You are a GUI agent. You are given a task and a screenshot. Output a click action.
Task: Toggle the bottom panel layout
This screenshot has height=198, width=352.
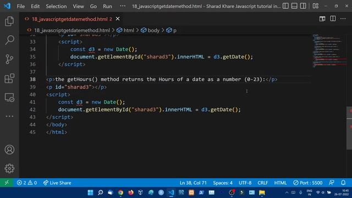(x=294, y=6)
